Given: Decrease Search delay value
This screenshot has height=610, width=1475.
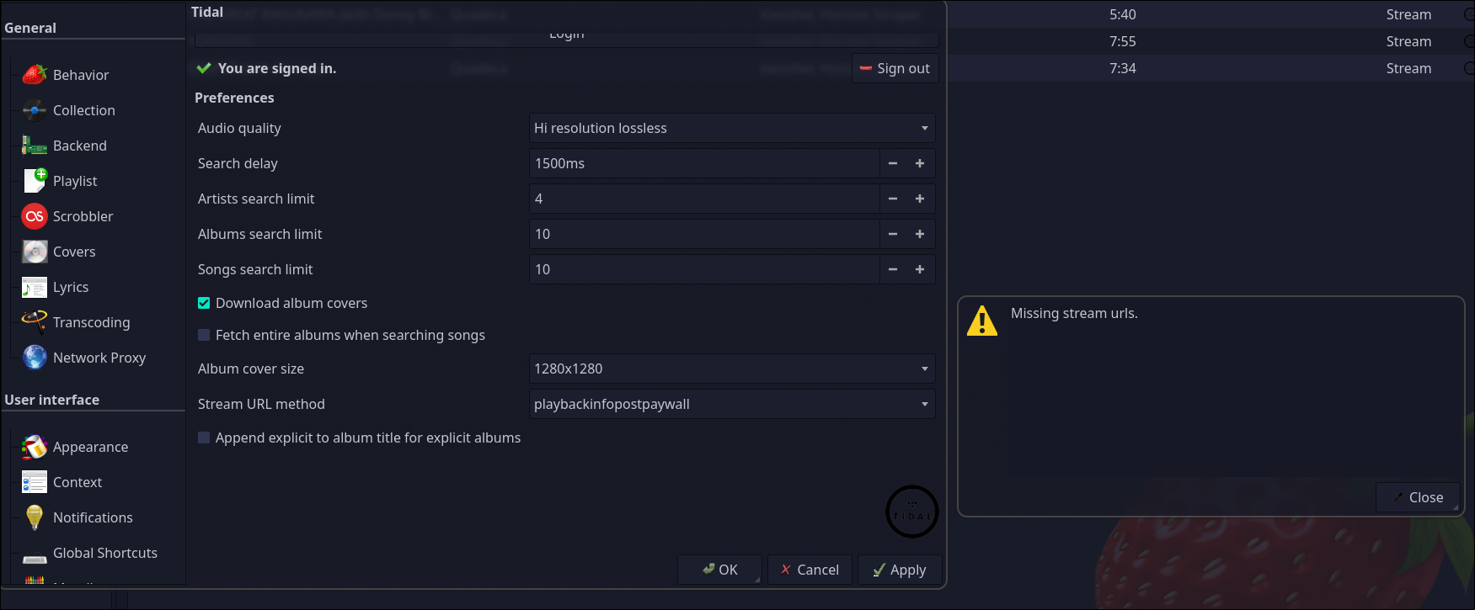Looking at the screenshot, I should click(893, 163).
